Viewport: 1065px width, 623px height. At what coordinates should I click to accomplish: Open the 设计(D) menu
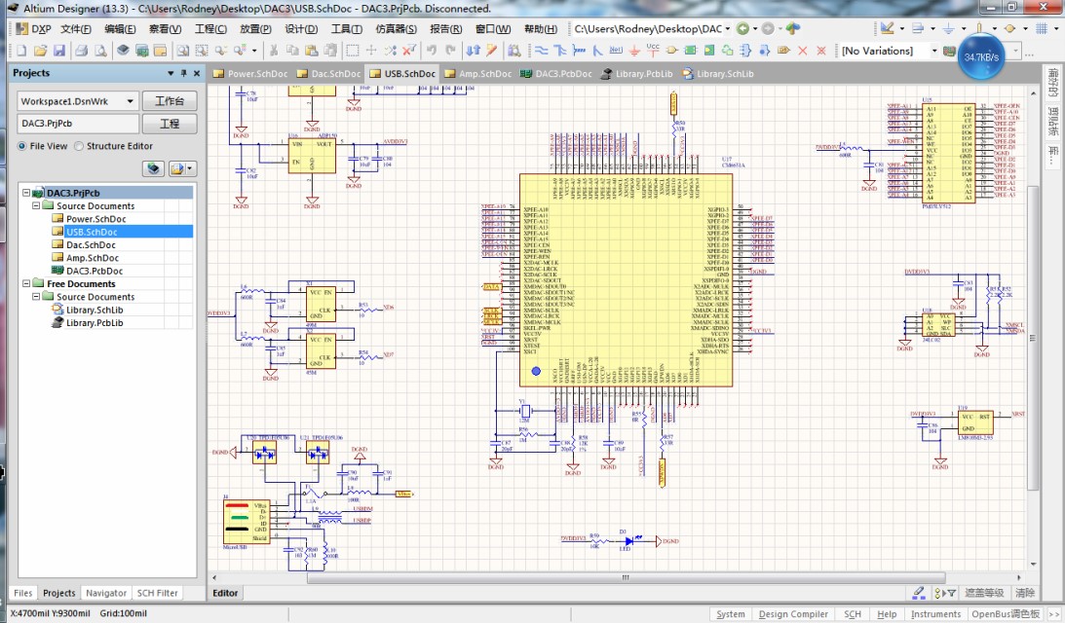tap(301, 28)
